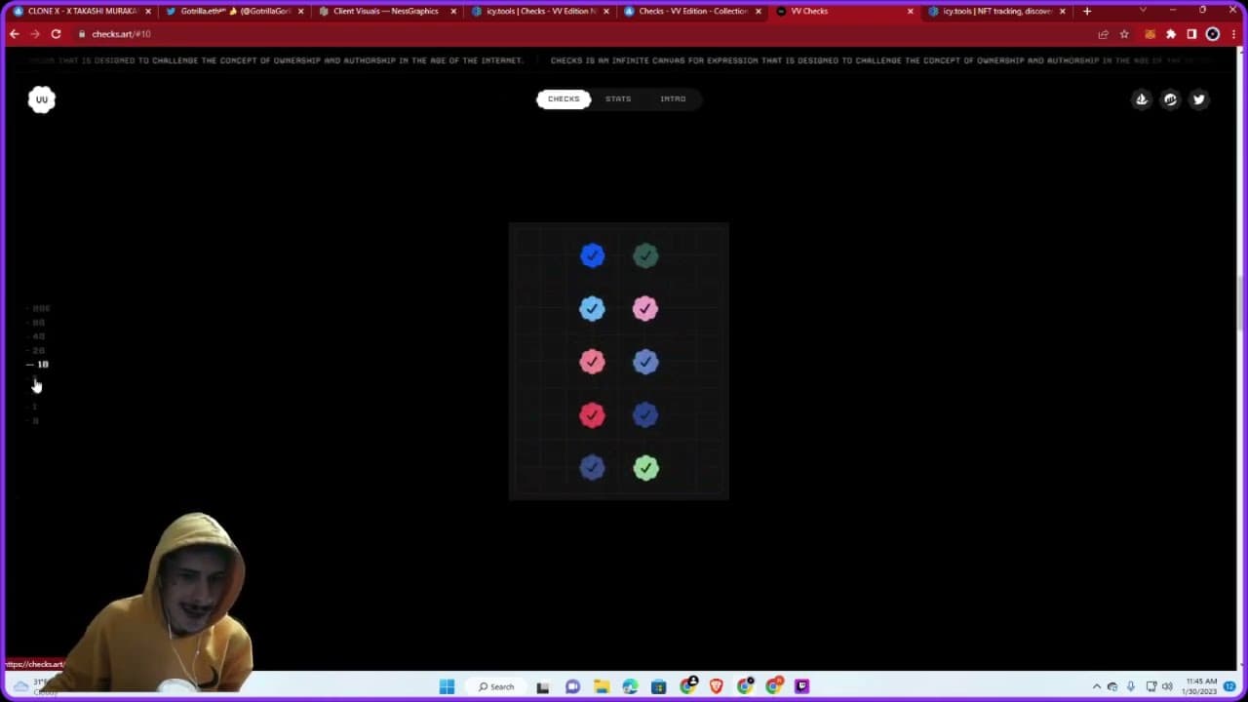Viewport: 1248px width, 702px height.
Task: Select the 80 level on the check scale
Action: pos(38,322)
